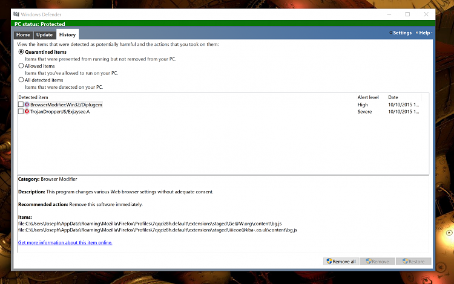The image size is (454, 284).
Task: Check the box for TrojanDropper:JS/Exjaysee.A
Action: [21, 112]
